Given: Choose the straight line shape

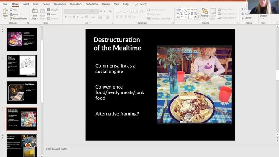Looking at the screenshot, I should (181, 10).
